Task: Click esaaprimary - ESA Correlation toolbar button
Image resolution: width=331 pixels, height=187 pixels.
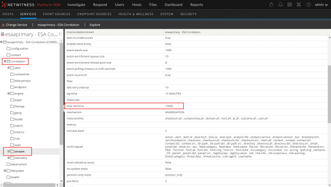Action: (x=59, y=25)
